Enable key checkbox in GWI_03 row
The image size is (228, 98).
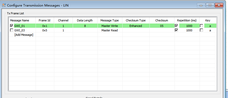201,30
